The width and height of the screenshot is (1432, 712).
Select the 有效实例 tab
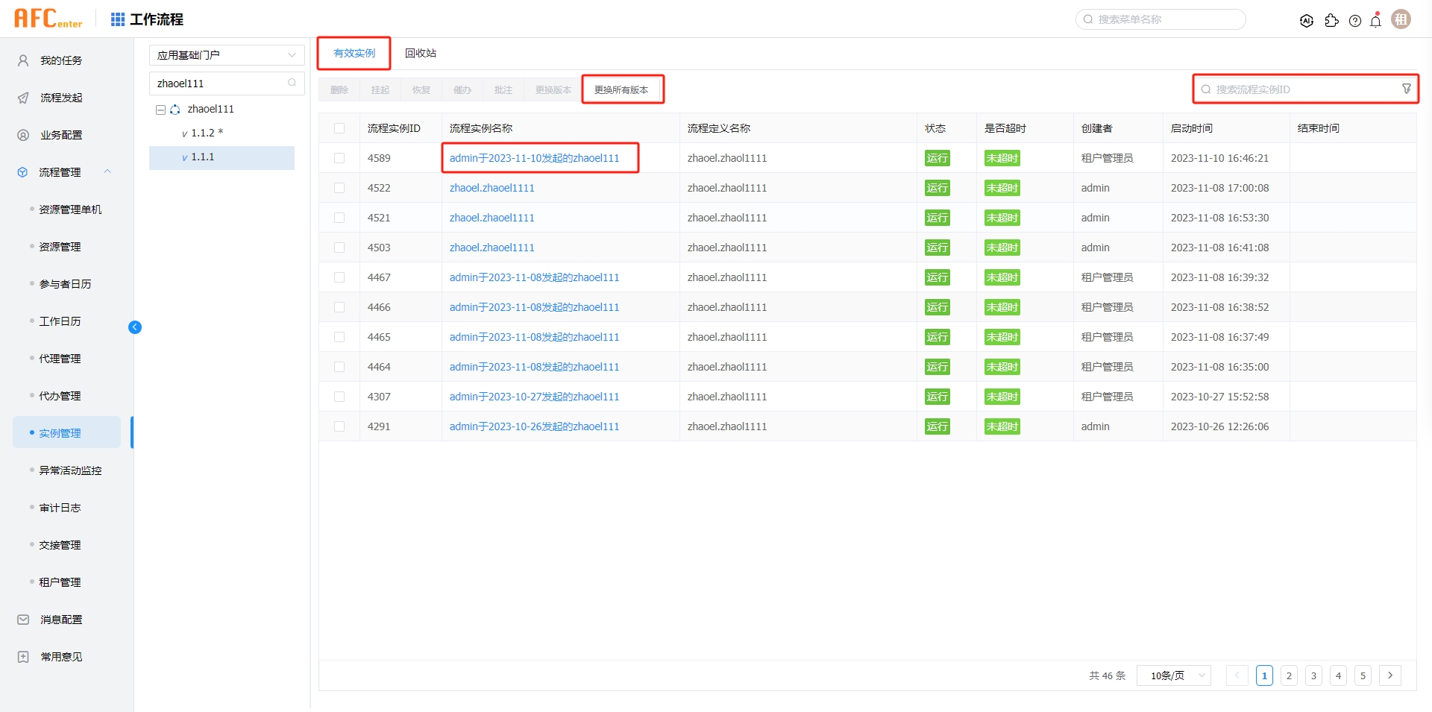pyautogui.click(x=354, y=53)
